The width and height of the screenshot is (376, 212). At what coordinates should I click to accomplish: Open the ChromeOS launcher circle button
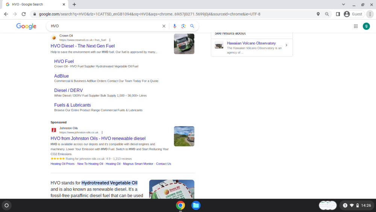click(x=7, y=206)
